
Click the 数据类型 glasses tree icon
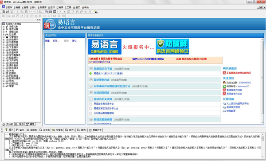7,83
